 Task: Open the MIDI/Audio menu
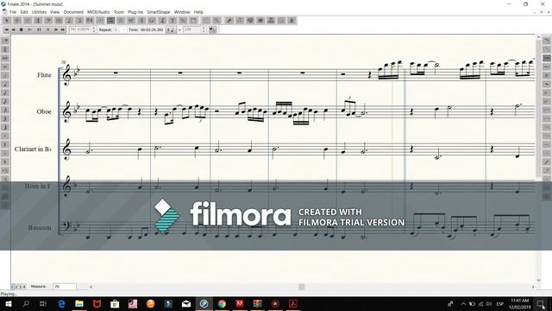click(98, 12)
